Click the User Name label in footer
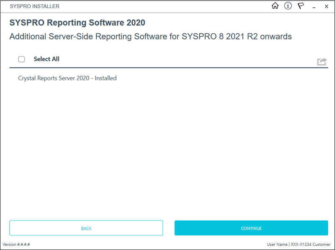 [277, 244]
